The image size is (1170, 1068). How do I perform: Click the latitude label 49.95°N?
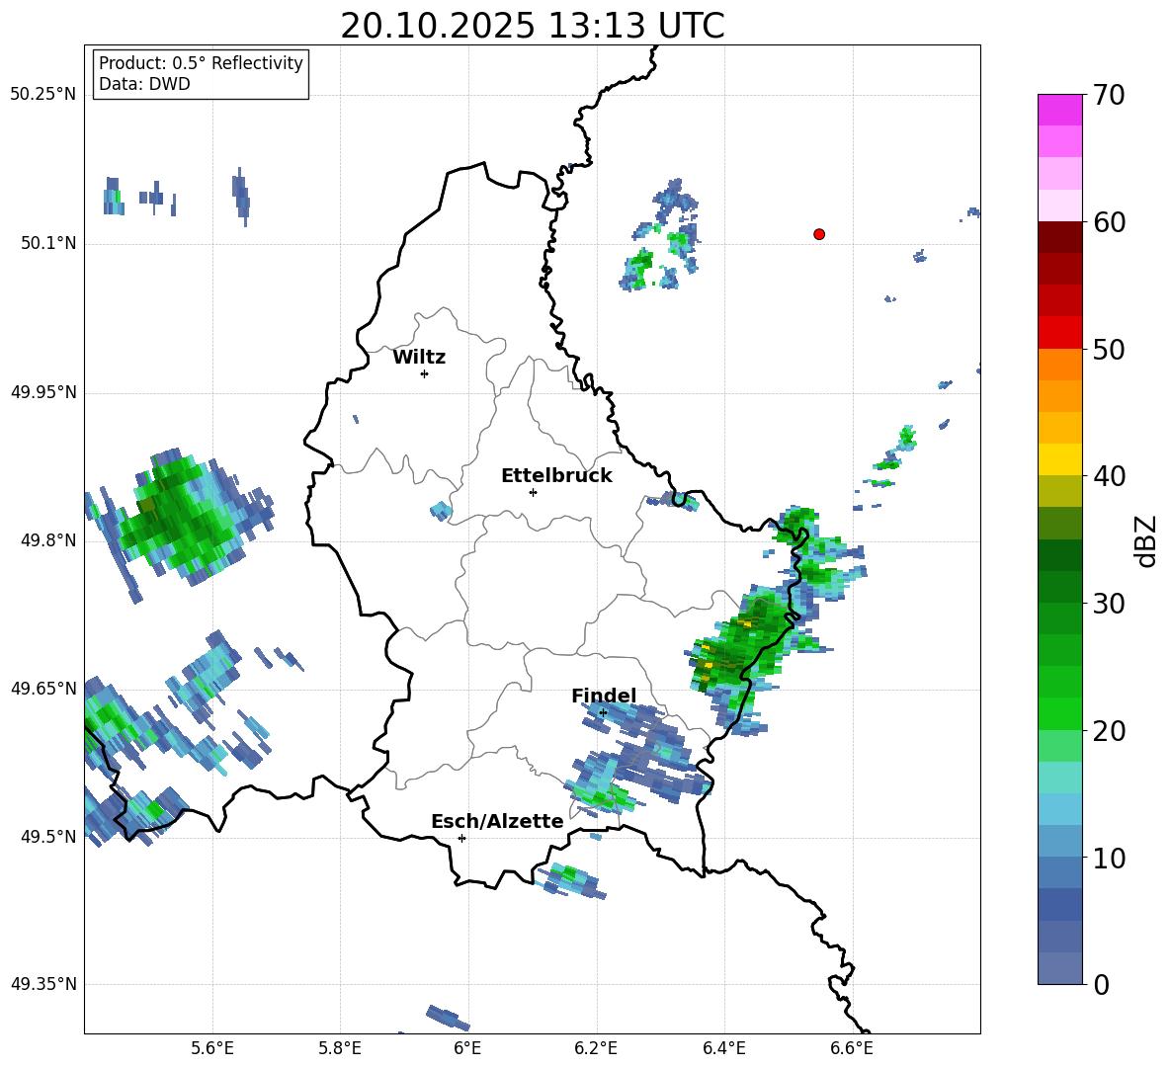43,392
